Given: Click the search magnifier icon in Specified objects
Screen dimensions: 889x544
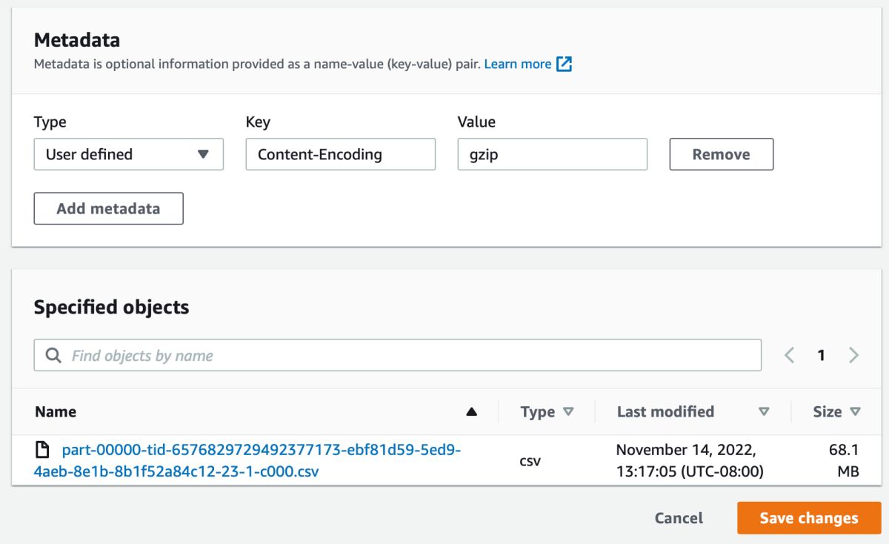Looking at the screenshot, I should 53,356.
